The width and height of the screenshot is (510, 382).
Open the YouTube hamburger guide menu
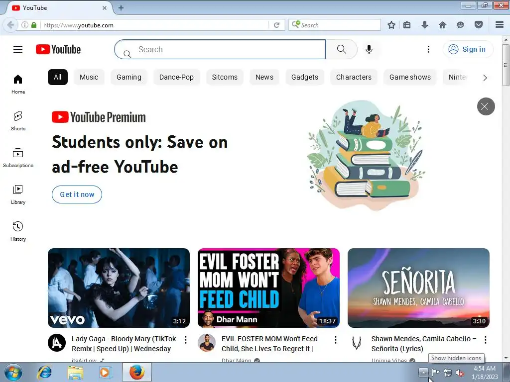point(18,49)
